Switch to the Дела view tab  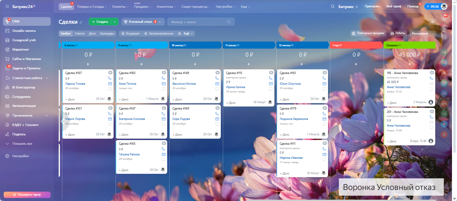92,33
